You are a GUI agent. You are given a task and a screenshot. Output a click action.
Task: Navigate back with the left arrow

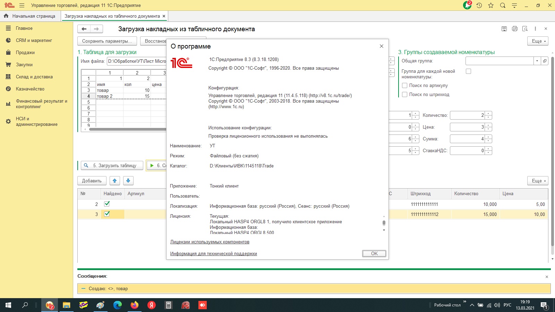point(84,29)
